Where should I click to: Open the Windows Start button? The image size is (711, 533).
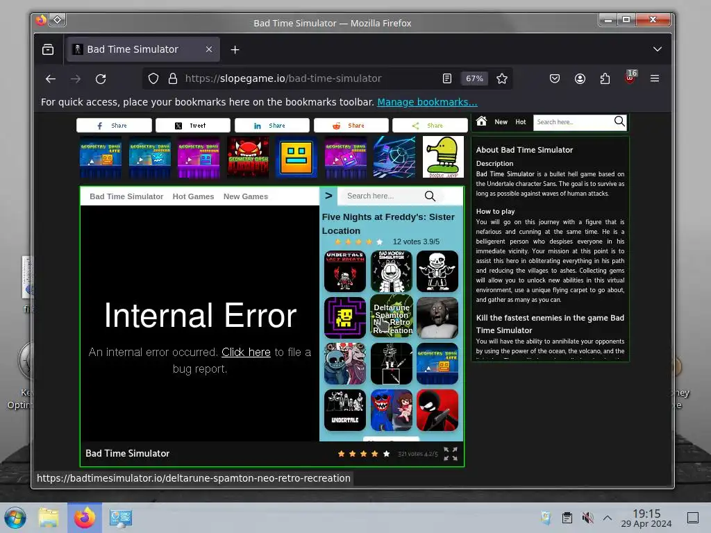pyautogui.click(x=15, y=518)
